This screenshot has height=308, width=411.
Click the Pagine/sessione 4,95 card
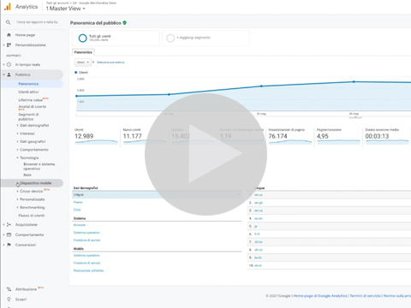338,137
